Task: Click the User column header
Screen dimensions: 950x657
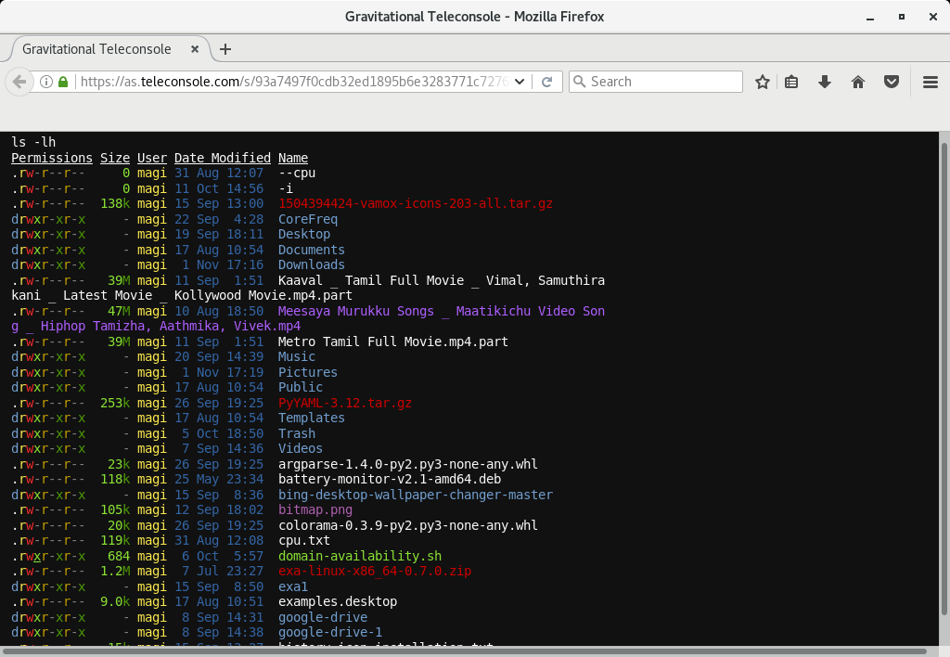Action: 152,158
